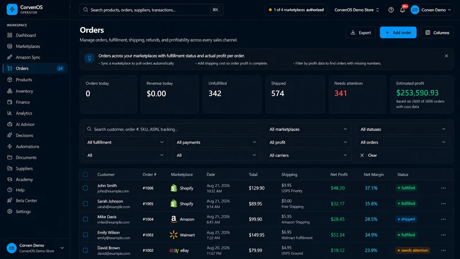Click the Amazon logo on order #1004
460x259 pixels.
pos(174,219)
